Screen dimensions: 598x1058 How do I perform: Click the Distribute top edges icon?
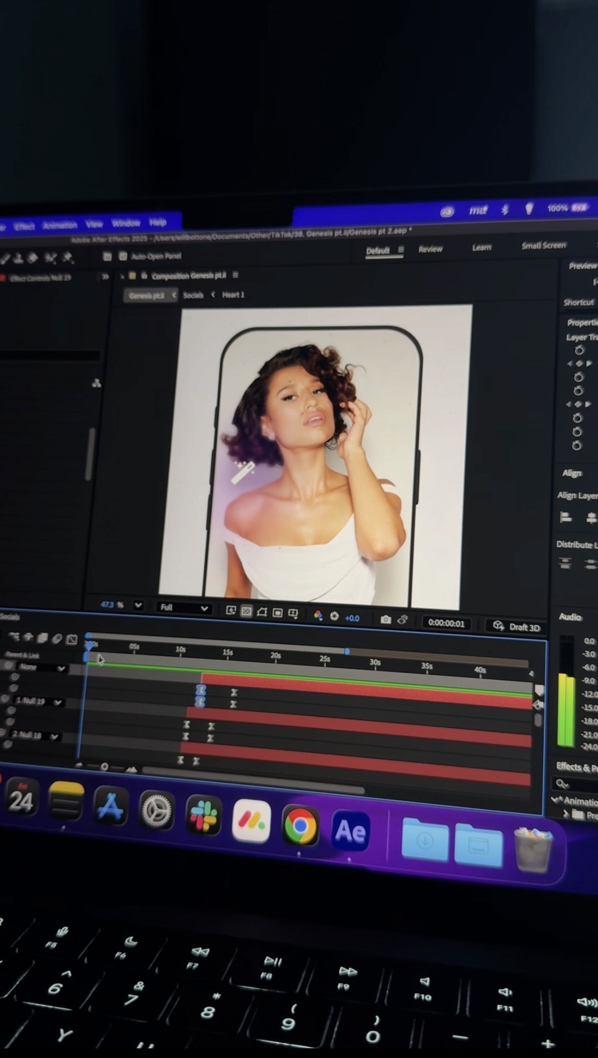click(x=565, y=563)
